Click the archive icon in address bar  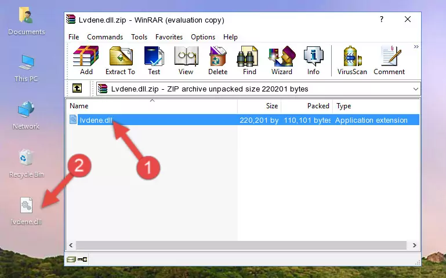click(x=103, y=89)
